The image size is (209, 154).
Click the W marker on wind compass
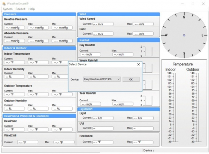click(x=166, y=35)
